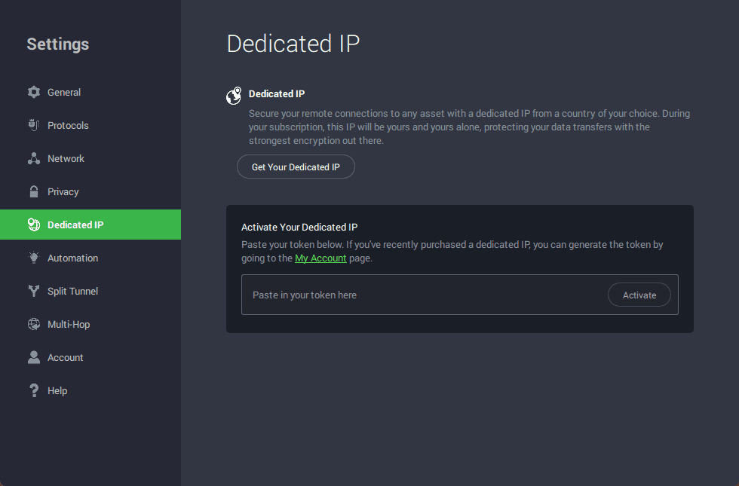This screenshot has width=739, height=486.
Task: Follow the My Account link
Action: tap(320, 258)
